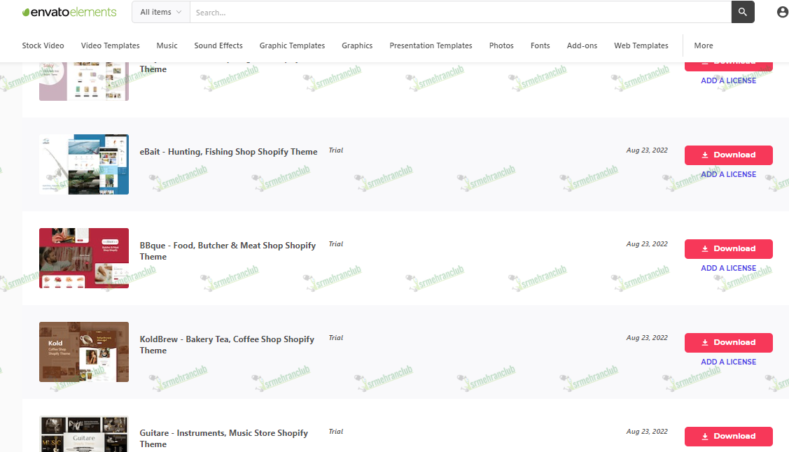Screen dimensions: 789x452
Task: Open the All items dropdown
Action: click(161, 12)
